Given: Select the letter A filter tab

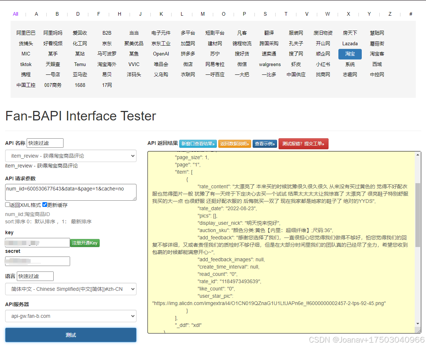Looking at the screenshot, I should click(36, 14).
